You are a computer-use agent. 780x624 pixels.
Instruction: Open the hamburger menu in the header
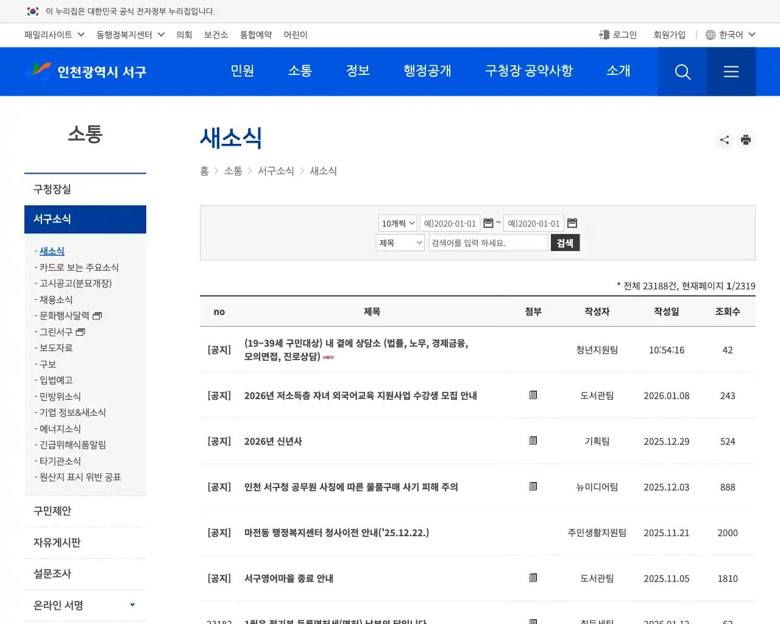point(731,71)
